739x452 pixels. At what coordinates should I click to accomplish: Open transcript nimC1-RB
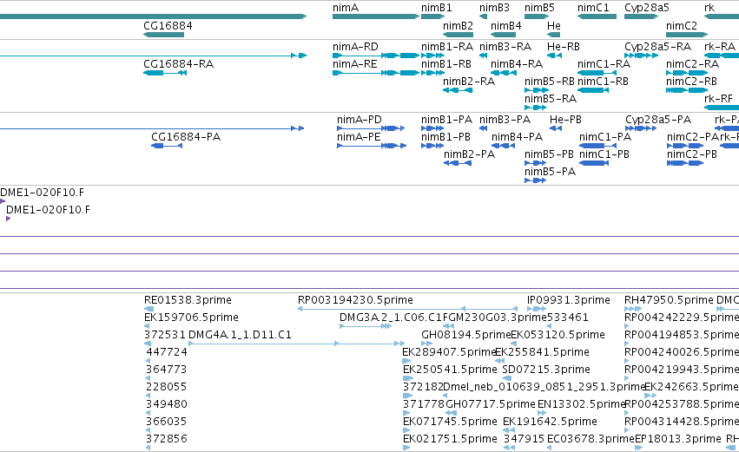(593, 90)
